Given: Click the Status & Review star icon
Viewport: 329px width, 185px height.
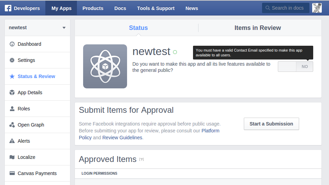Looking at the screenshot, I should coord(12,76).
